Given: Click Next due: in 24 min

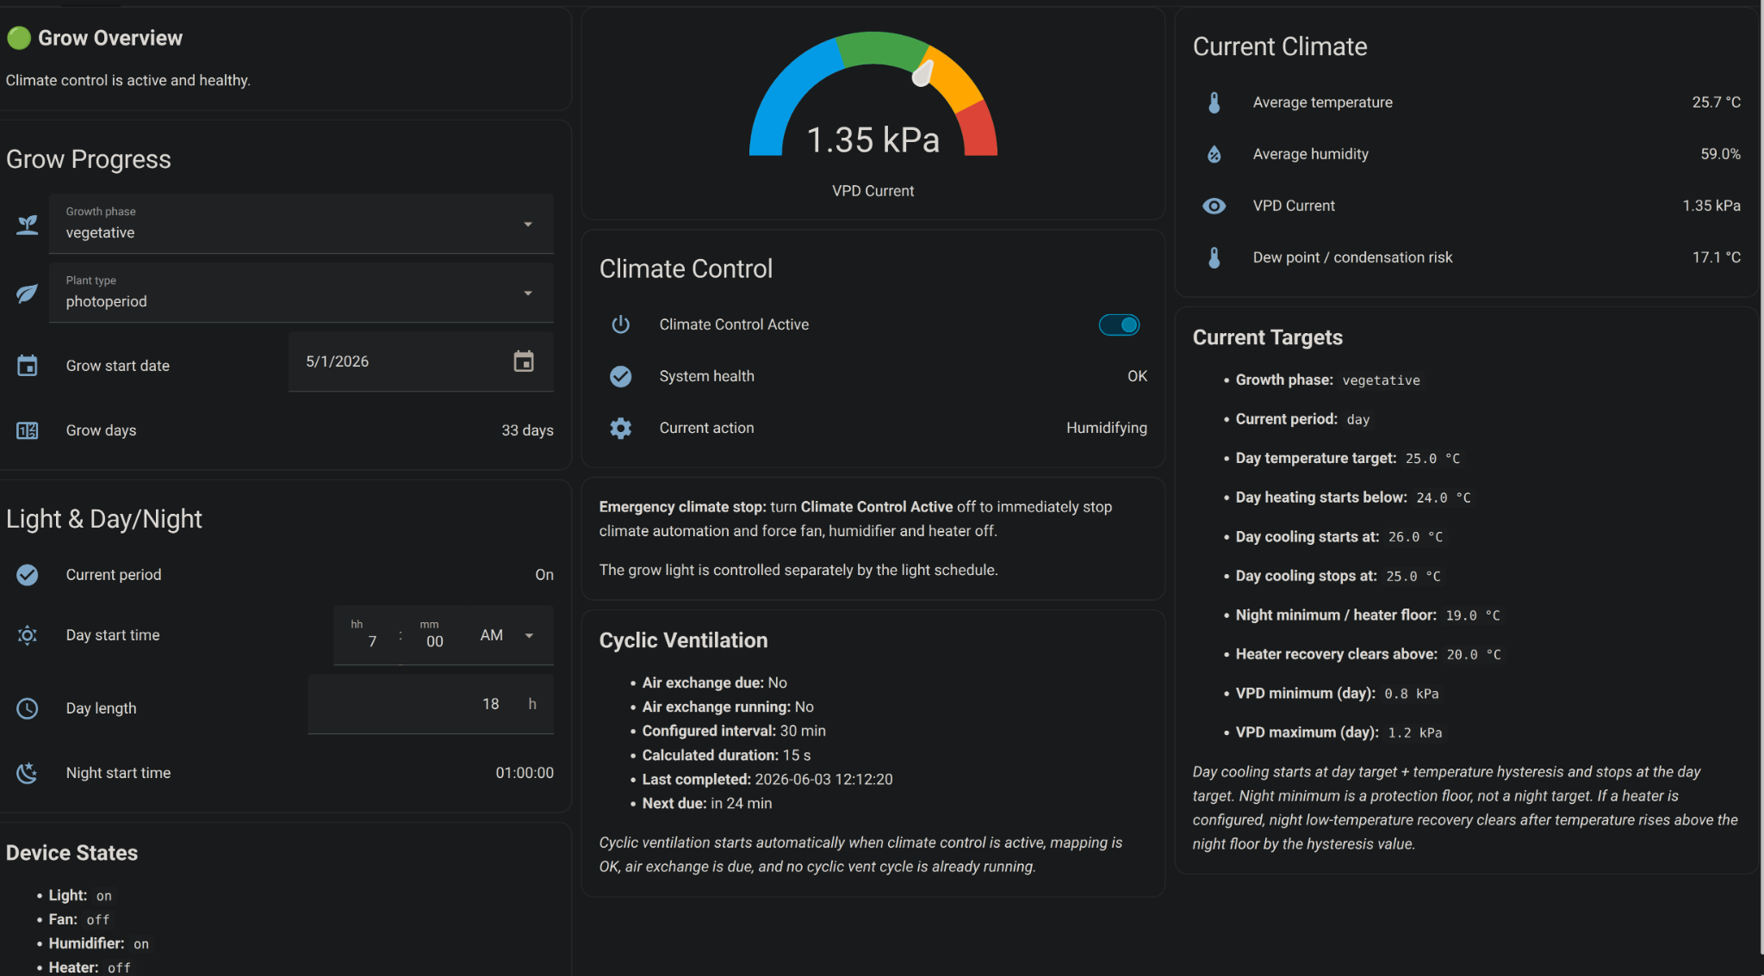Looking at the screenshot, I should pos(707,803).
